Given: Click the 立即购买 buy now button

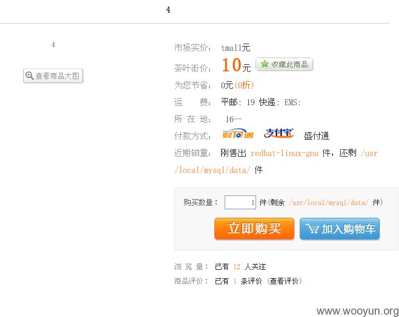Looking at the screenshot, I should tap(254, 228).
